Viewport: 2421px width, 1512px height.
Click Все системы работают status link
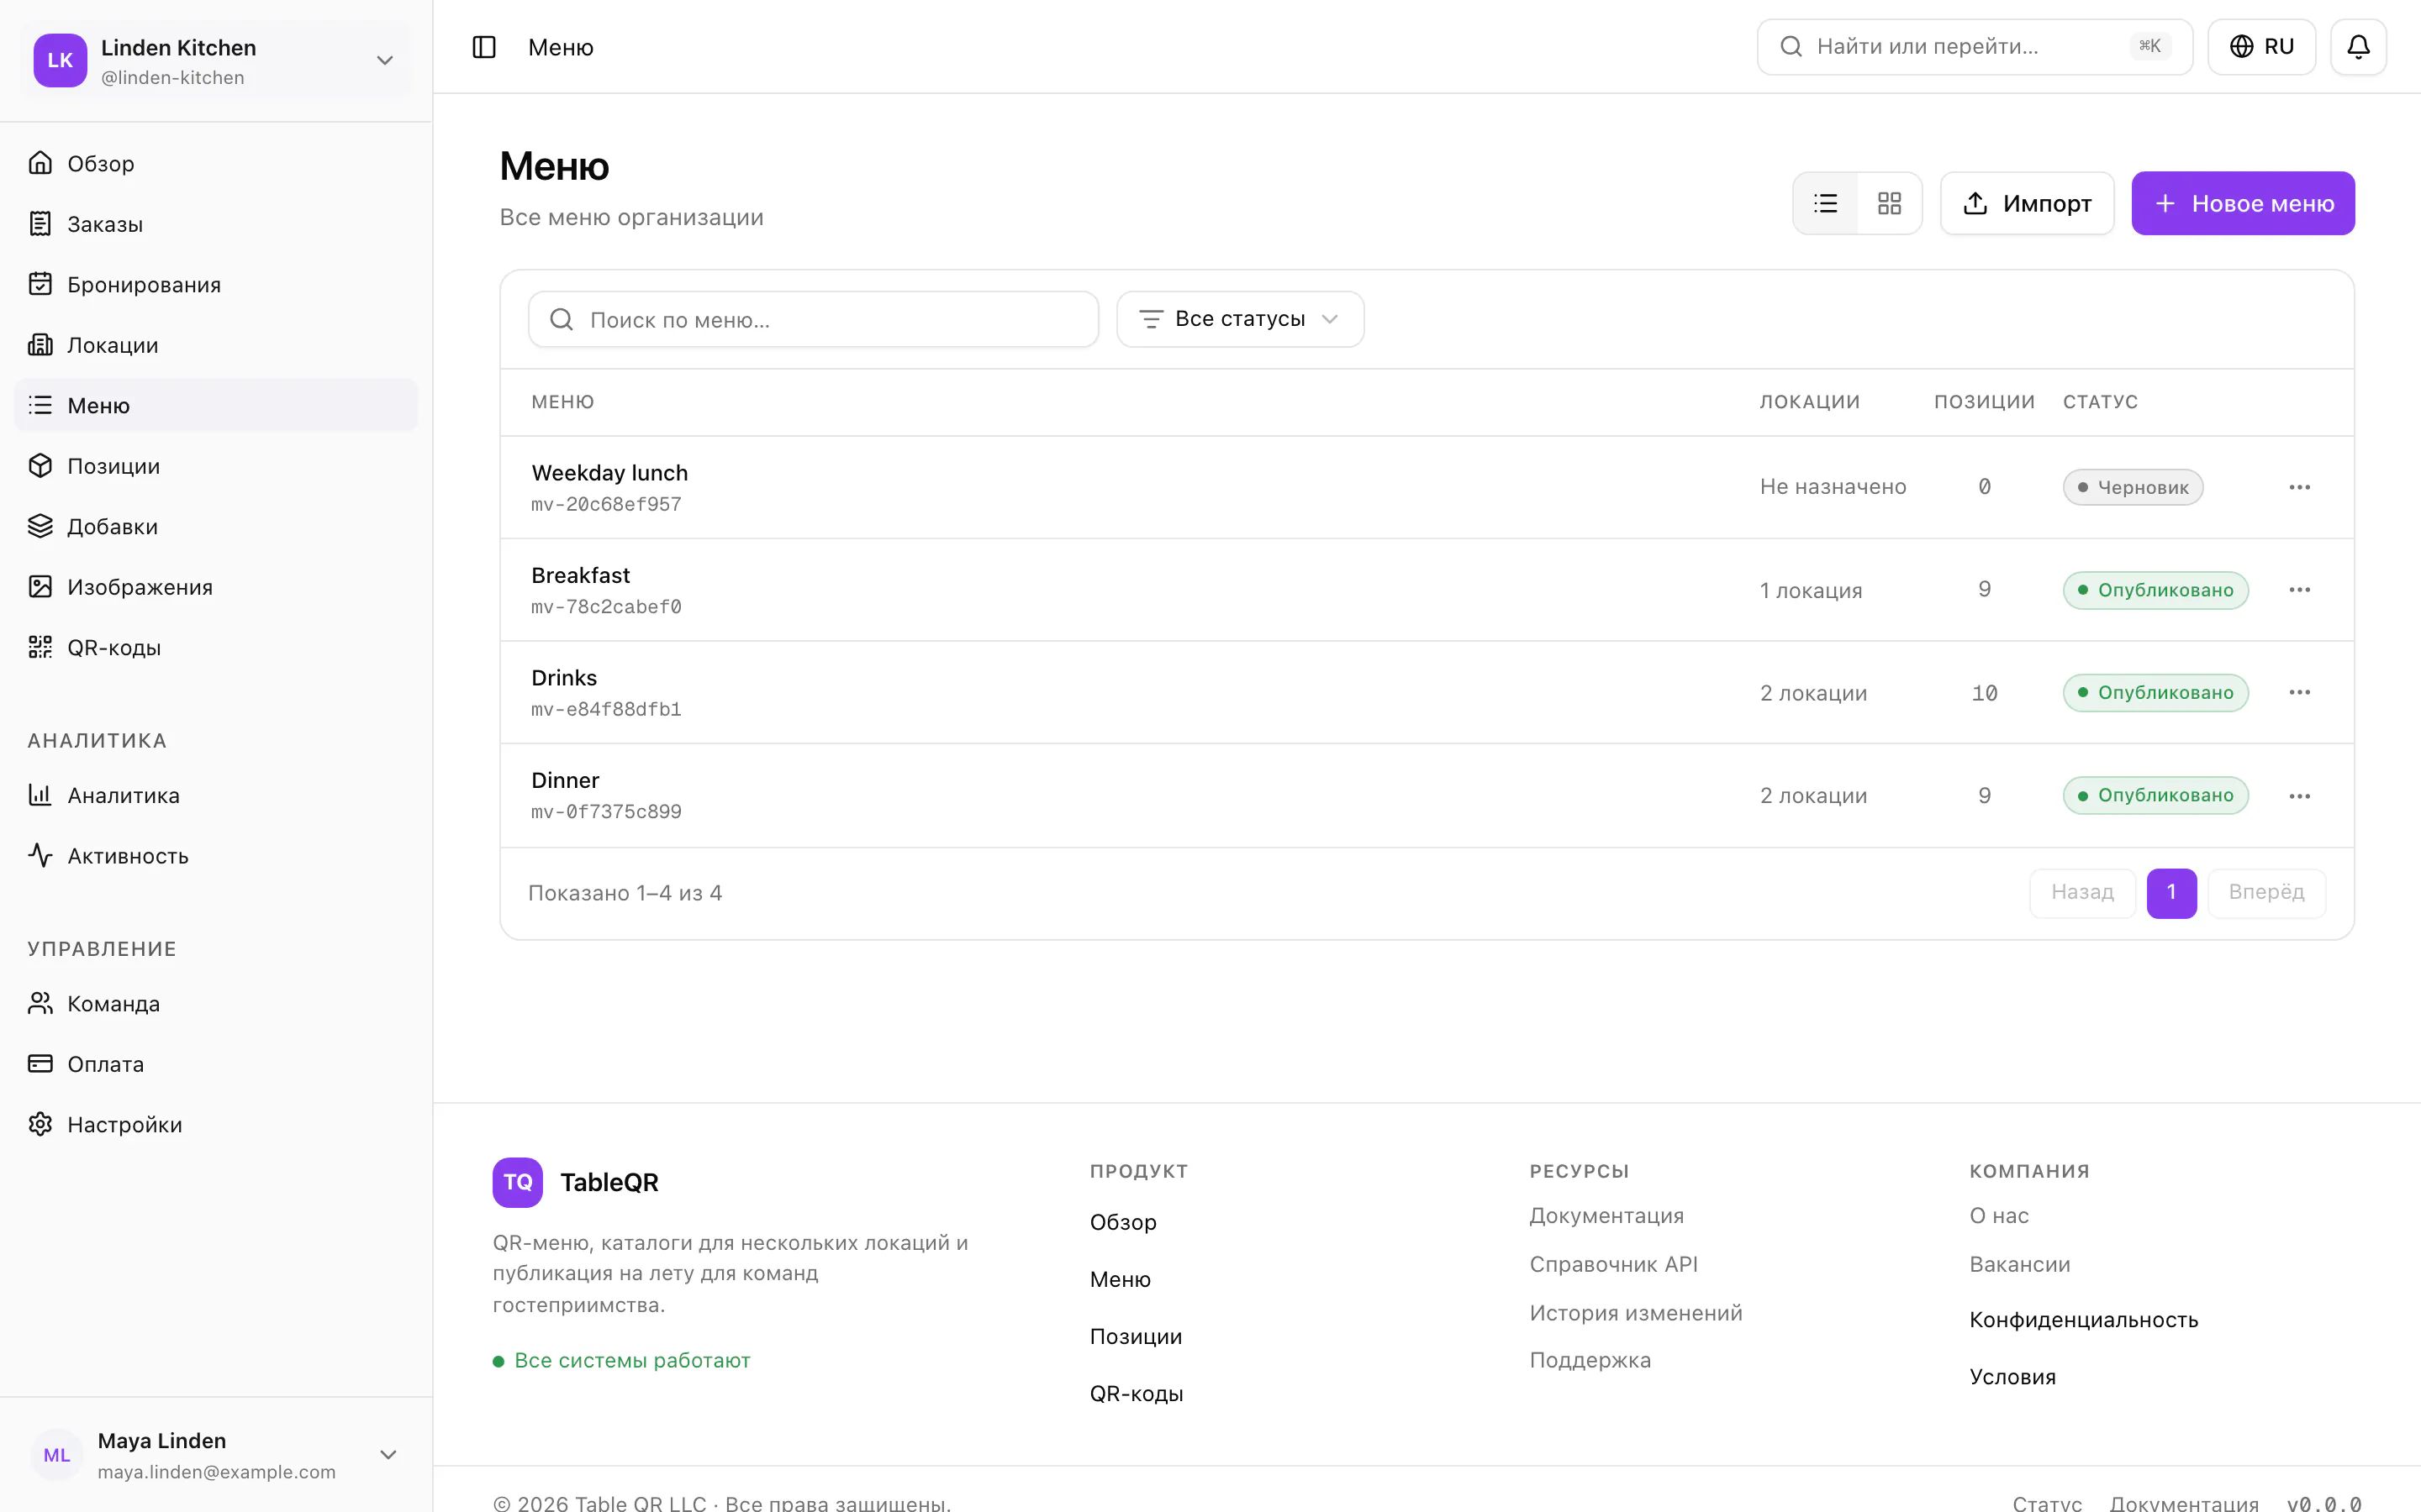point(621,1361)
